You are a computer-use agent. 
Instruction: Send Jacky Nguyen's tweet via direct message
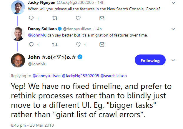coord(102,18)
